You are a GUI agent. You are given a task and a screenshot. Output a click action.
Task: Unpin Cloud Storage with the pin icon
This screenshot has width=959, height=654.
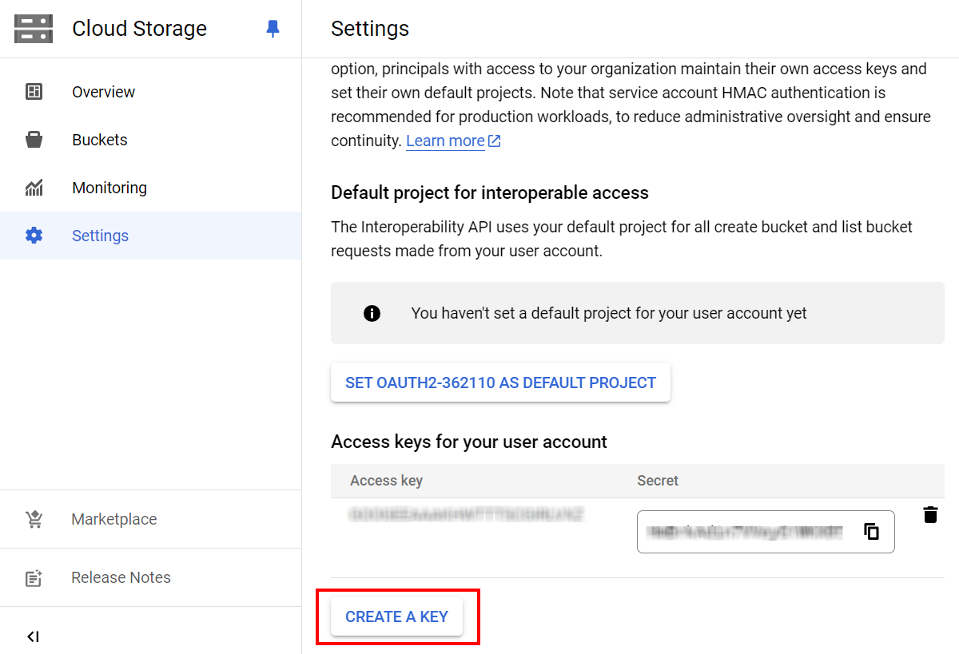(x=273, y=30)
